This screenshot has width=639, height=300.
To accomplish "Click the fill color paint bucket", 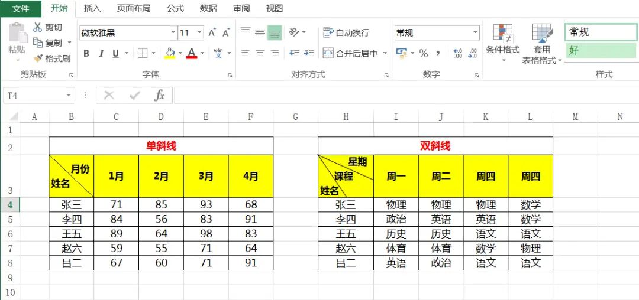I will (x=170, y=53).
